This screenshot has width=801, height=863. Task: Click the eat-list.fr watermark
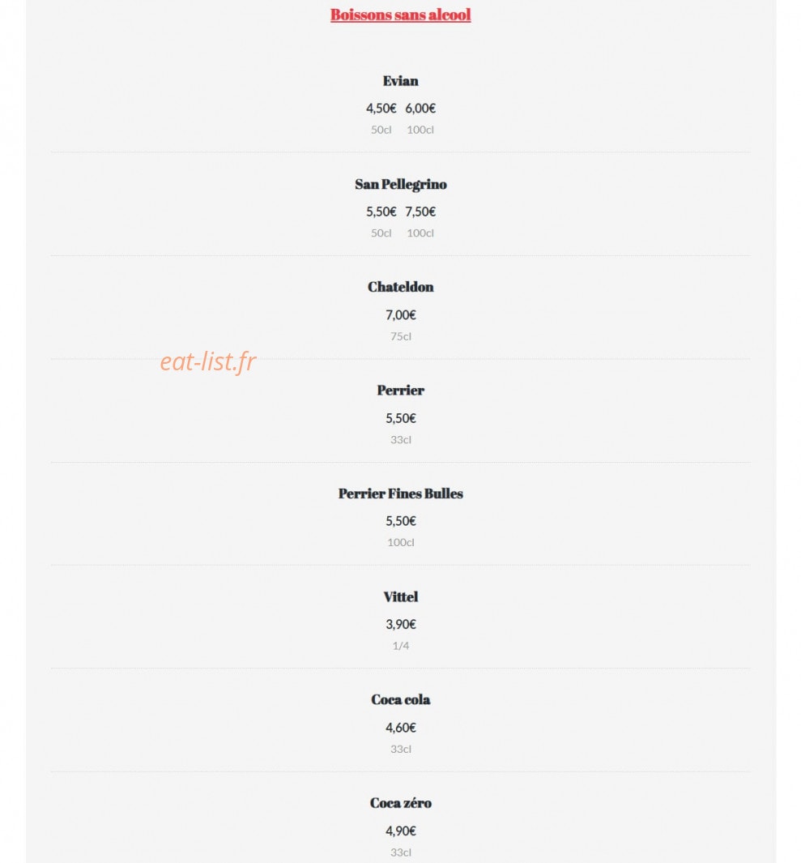[208, 361]
